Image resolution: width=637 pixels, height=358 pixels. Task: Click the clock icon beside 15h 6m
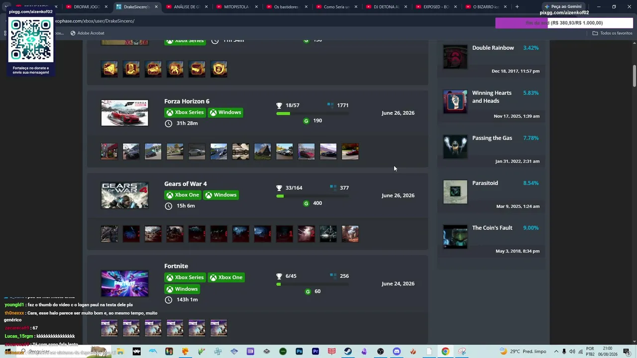pos(169,206)
